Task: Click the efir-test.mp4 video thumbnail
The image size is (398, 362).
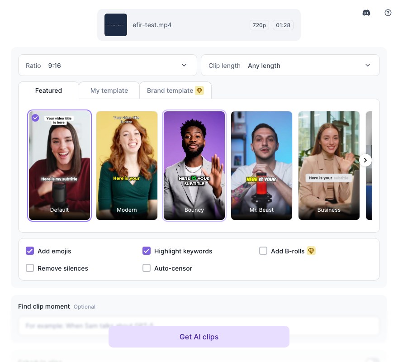Action: pyautogui.click(x=116, y=25)
